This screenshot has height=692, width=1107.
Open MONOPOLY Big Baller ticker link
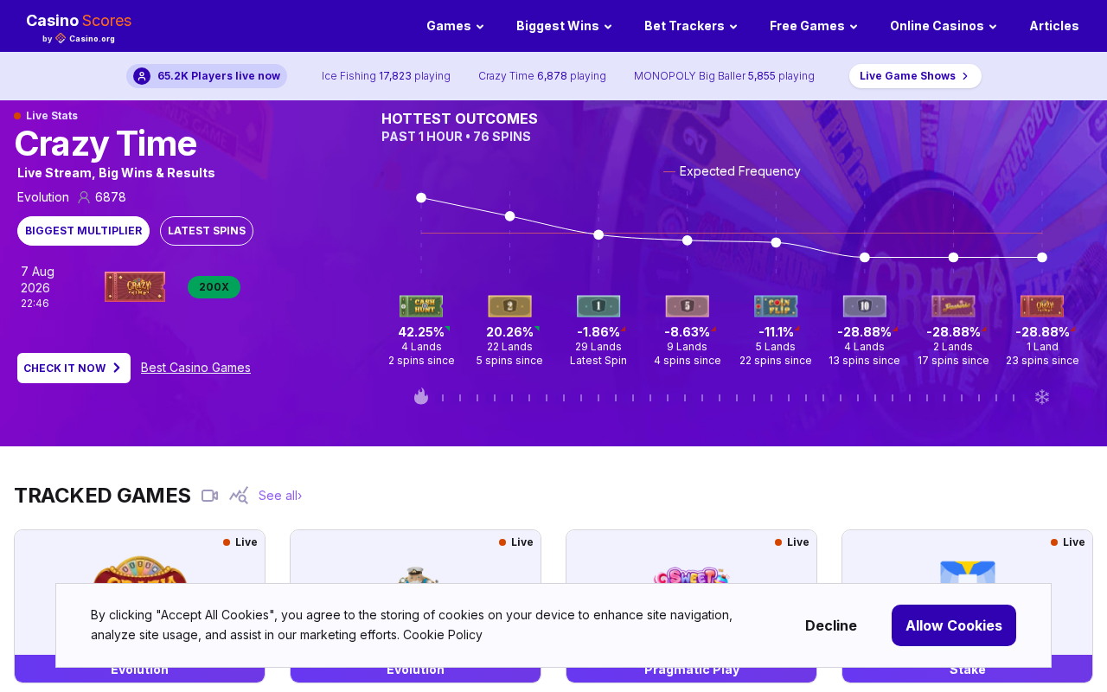724,76
